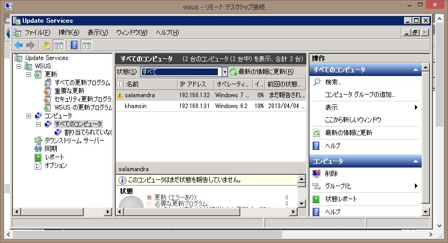Click the details pane down scroll arrow
Screen dimensions: 448x243
point(301,204)
